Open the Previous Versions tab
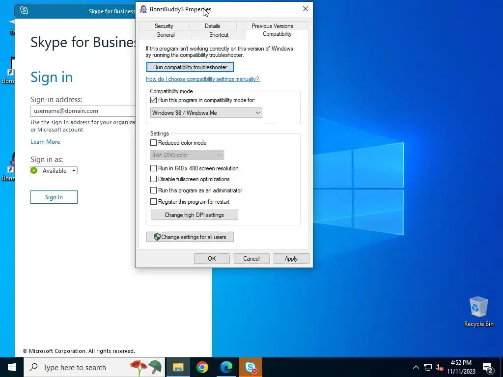 [272, 26]
